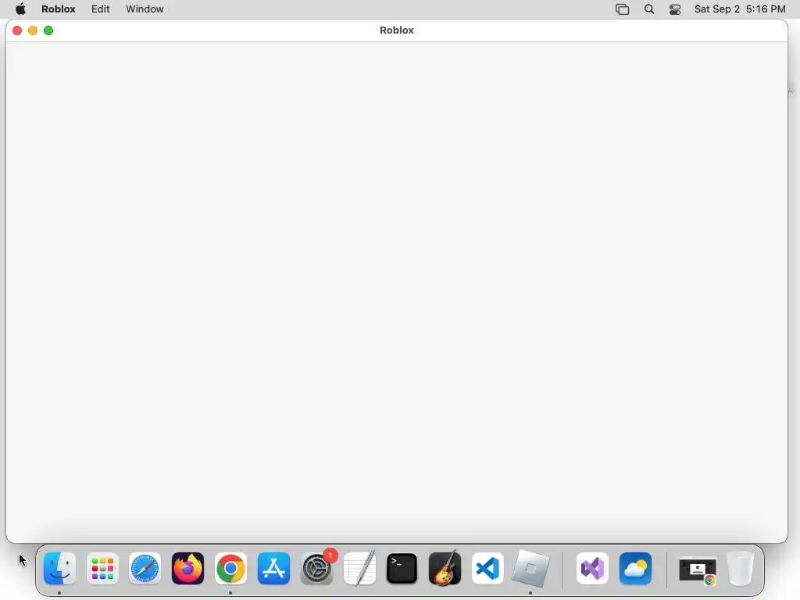This screenshot has height=600, width=800.
Task: Open Control Center in the menu bar
Action: coord(675,9)
